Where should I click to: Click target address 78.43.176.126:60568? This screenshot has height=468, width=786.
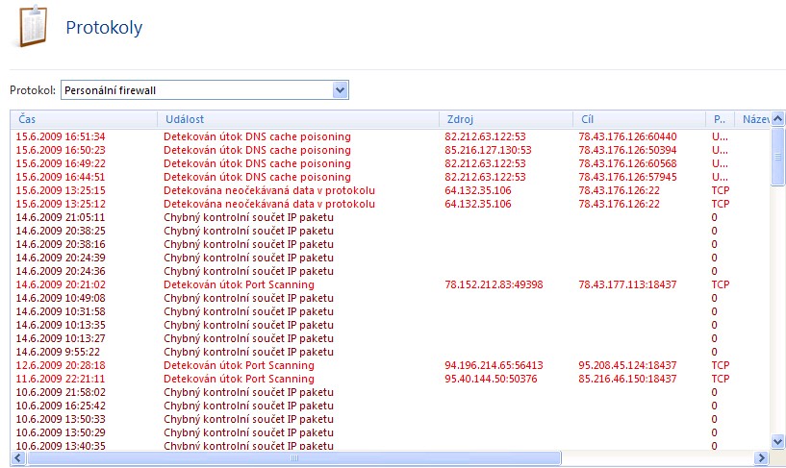pos(627,163)
